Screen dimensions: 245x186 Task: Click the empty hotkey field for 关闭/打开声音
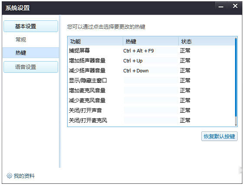(x=150, y=111)
